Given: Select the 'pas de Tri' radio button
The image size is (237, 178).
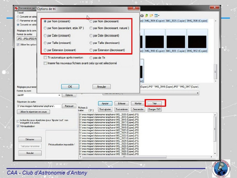Looking at the screenshot, I should (x=91, y=58).
